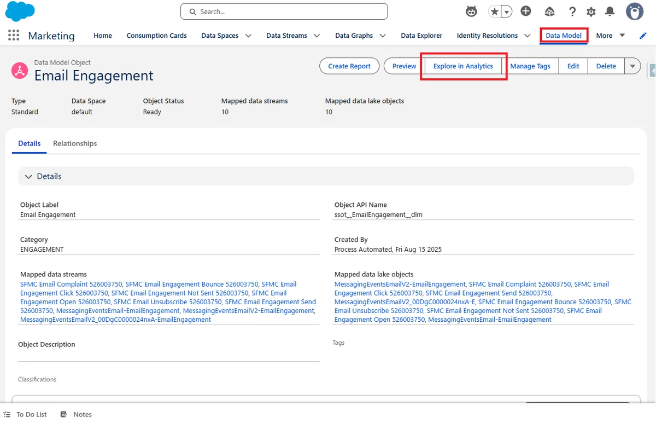Open the Data Streams tab
Screen dimensions: 656x423
coord(286,36)
